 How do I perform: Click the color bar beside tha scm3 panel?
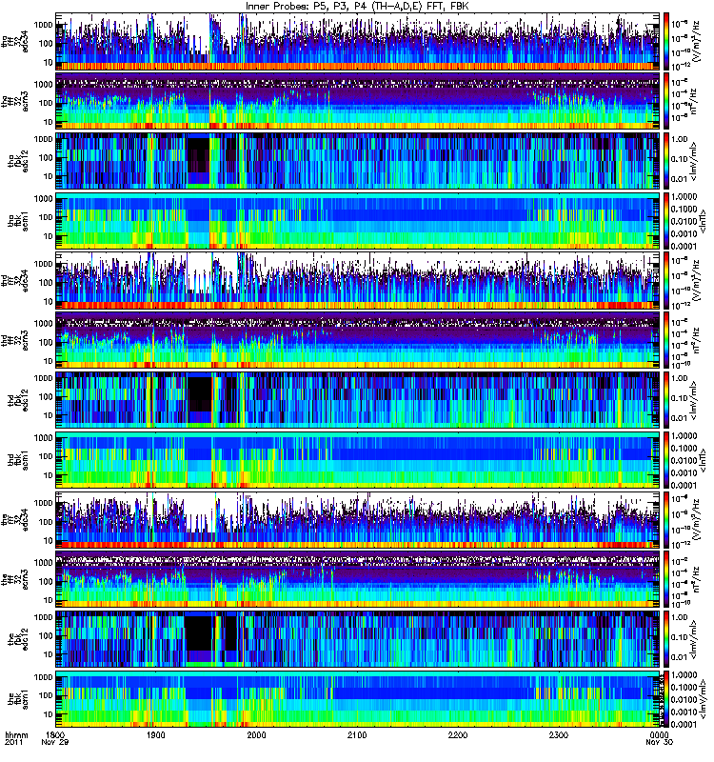point(665,101)
